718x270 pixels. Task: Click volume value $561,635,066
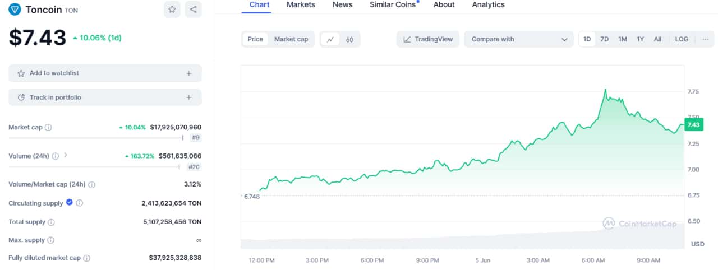click(x=179, y=156)
